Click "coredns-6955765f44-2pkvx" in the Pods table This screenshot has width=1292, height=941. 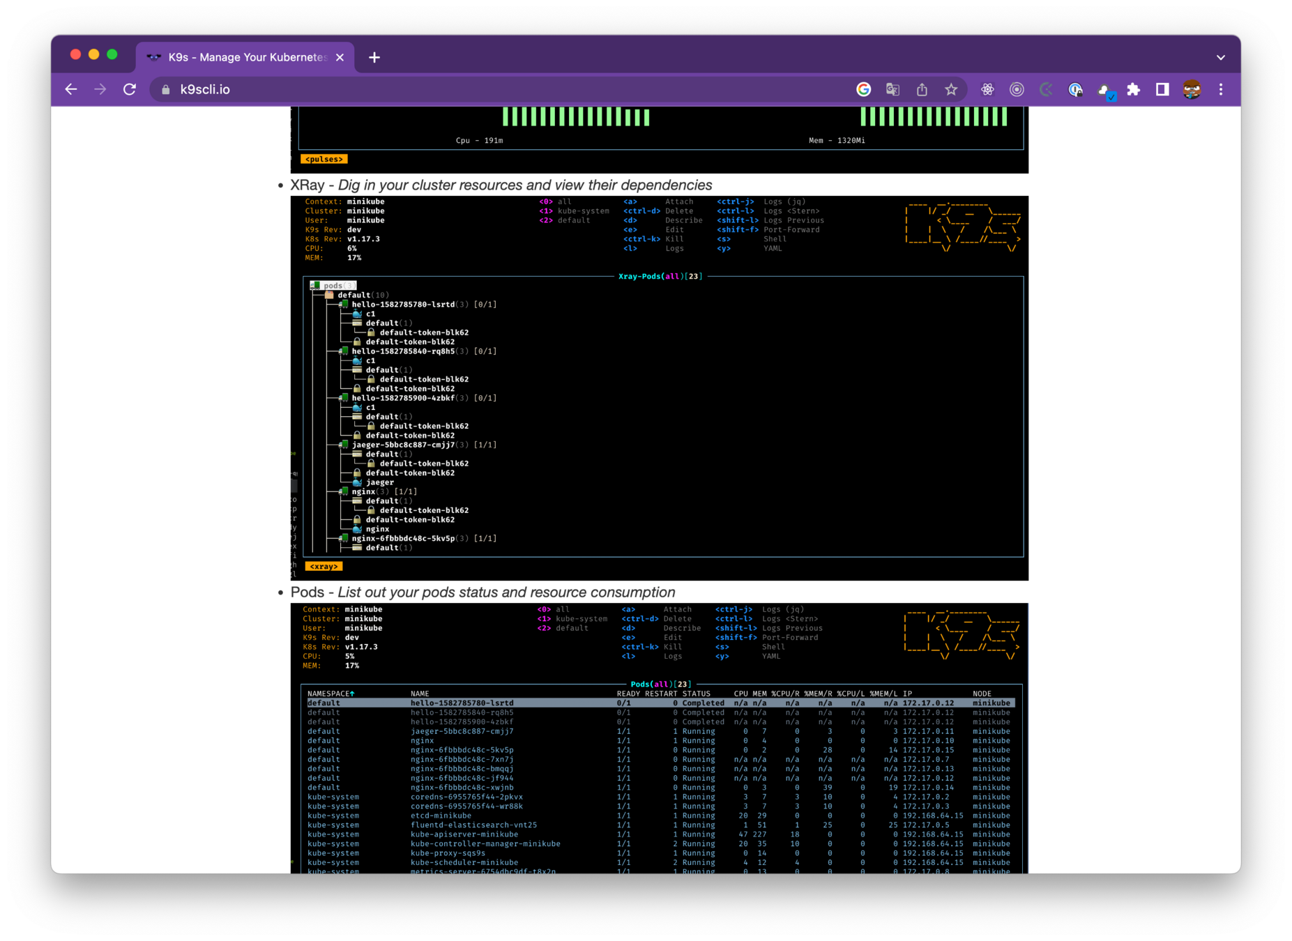tap(466, 797)
